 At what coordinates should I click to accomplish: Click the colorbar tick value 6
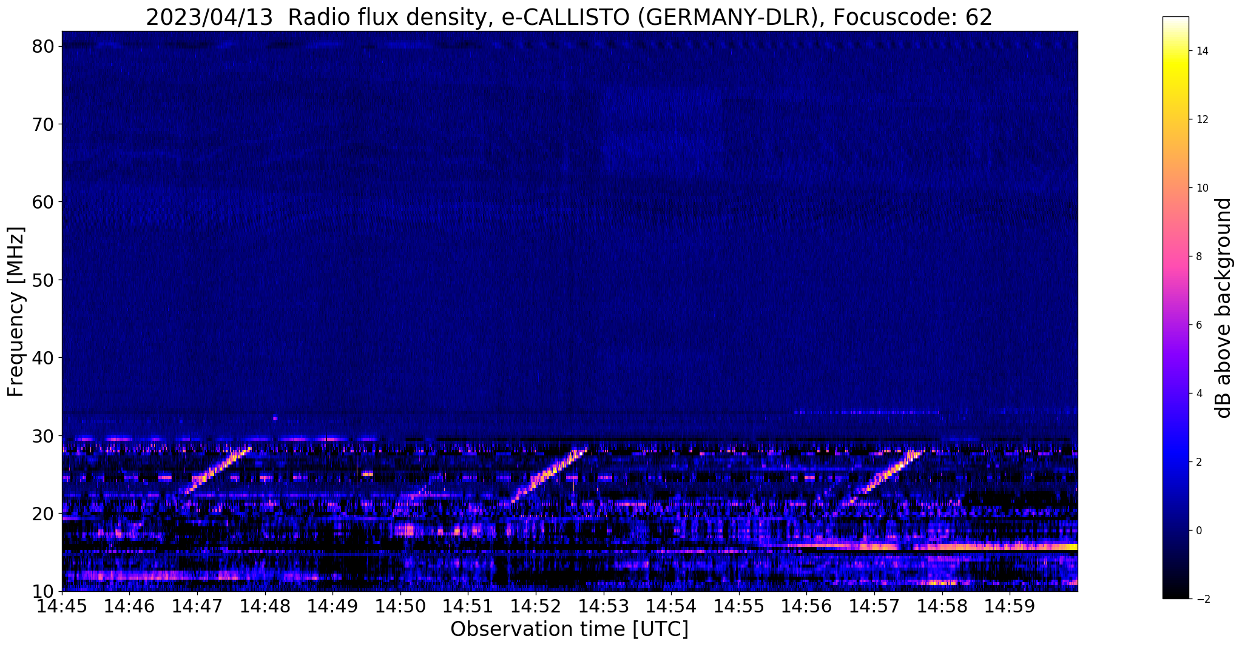[x=1199, y=325]
